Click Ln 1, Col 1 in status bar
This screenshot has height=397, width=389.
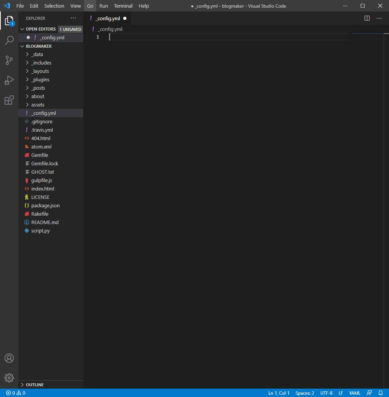[279, 393]
